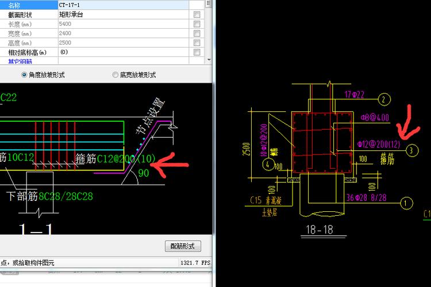Open the 截面形状 value 矩形承台
This screenshot has width=431, height=287.
tap(124, 15)
